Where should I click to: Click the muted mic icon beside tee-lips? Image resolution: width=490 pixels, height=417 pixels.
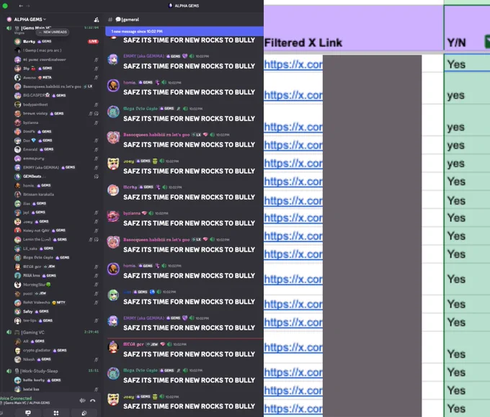[96, 320]
